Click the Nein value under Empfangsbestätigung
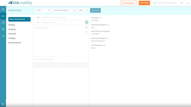Screen dimensions: 191x107 pyautogui.click(x=93, y=27)
